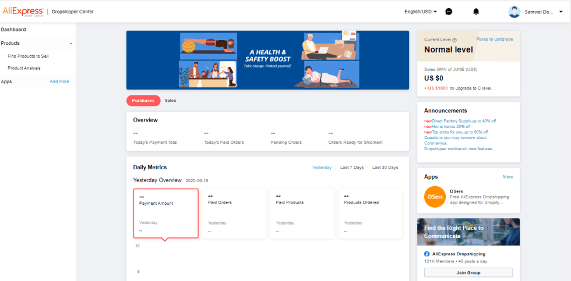Open Find Products to Sell

[x=28, y=56]
